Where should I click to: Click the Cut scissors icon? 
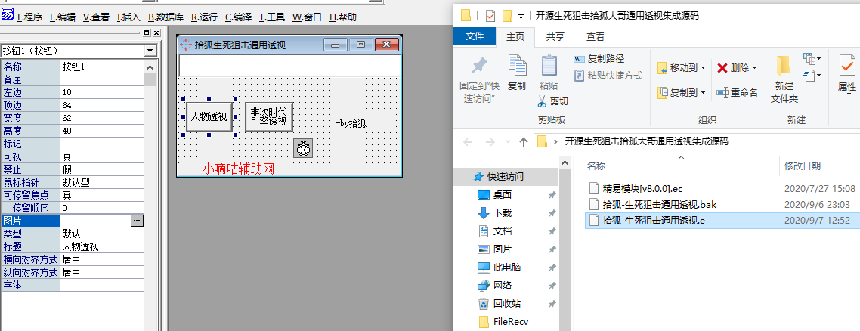[x=543, y=101]
